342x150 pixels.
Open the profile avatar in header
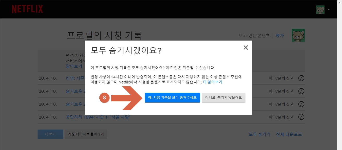tap(320, 9)
